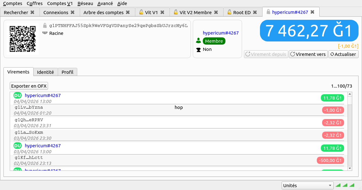The height and width of the screenshot is (190, 362).
Task: Refresh account with the Actualiser button
Action: (x=343, y=54)
